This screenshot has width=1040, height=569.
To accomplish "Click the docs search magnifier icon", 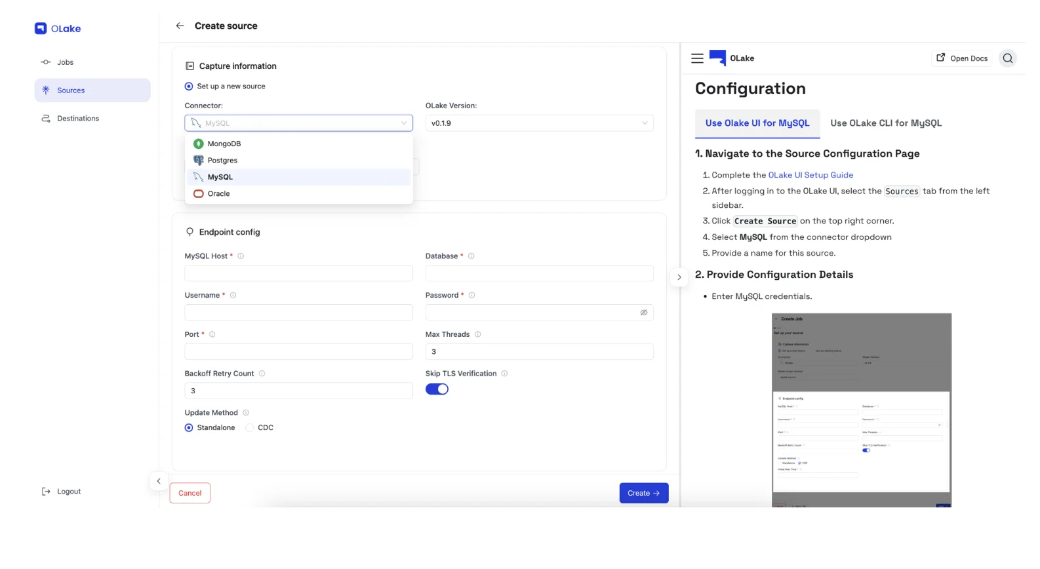I will pos(1007,58).
